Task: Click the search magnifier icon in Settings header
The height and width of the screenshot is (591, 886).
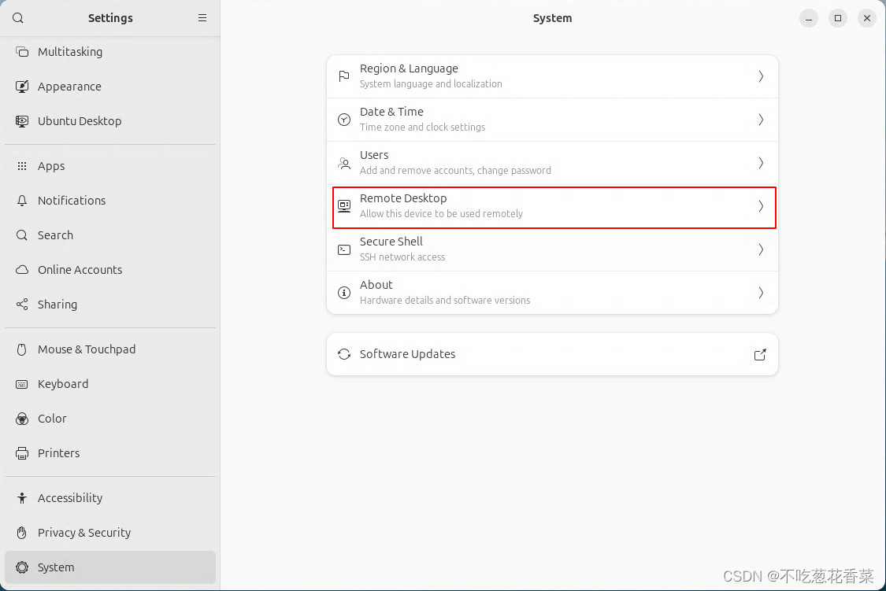Action: [18, 18]
